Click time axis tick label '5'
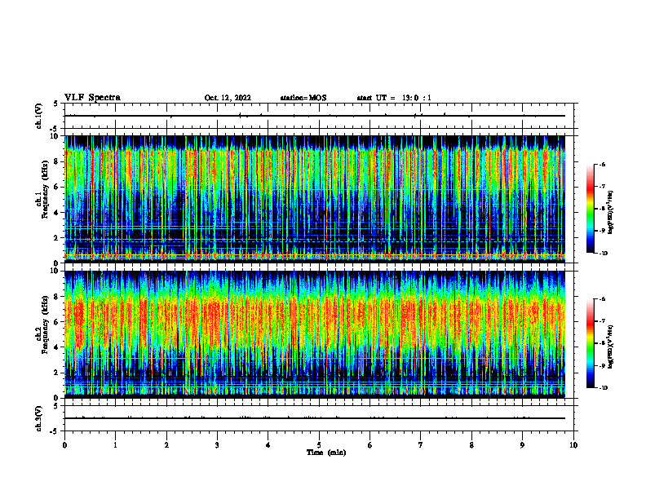This screenshot has width=646, height=499. (319, 445)
